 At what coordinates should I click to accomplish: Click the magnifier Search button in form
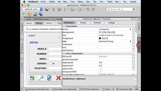click(41, 78)
